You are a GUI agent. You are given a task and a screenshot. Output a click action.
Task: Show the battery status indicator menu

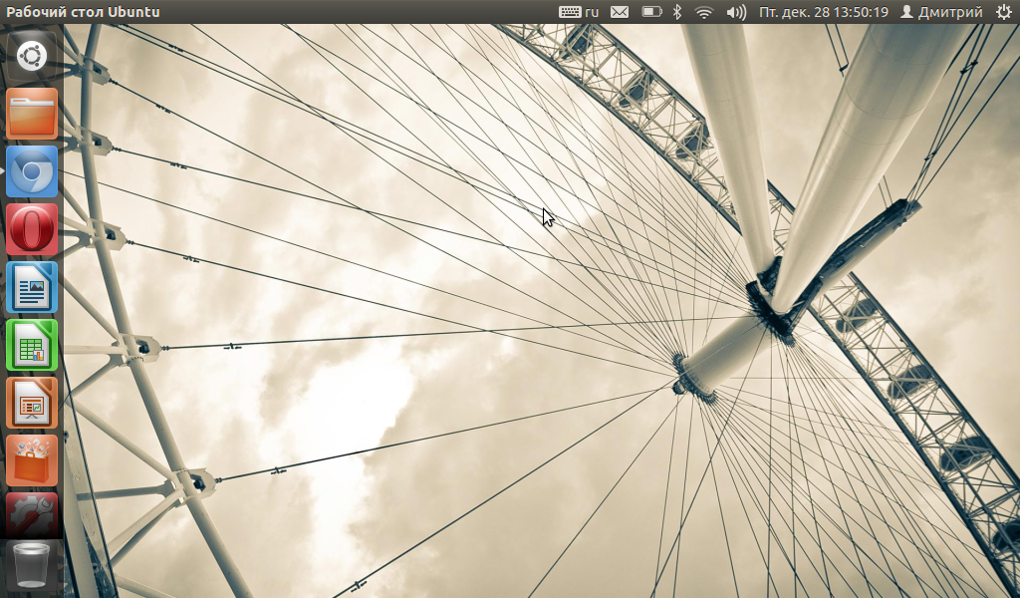651,12
